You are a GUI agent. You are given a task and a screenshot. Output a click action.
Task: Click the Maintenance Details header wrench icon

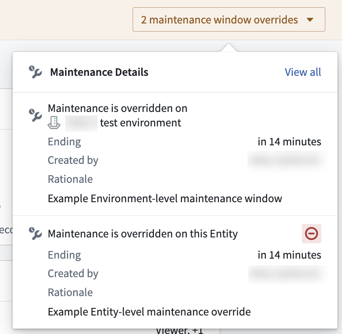35,72
